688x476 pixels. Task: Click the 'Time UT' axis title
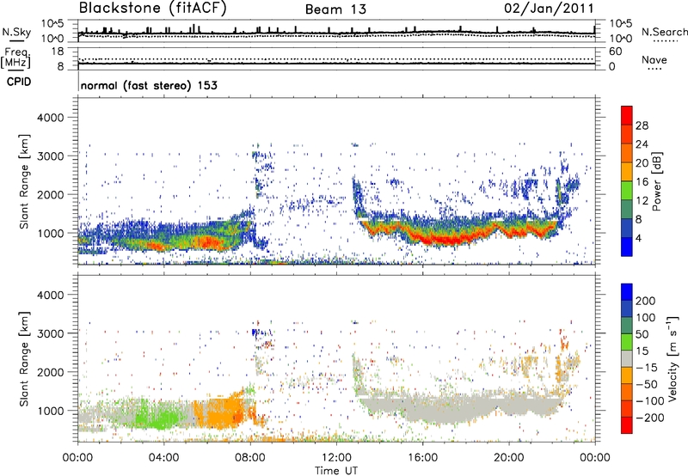[x=336, y=471]
